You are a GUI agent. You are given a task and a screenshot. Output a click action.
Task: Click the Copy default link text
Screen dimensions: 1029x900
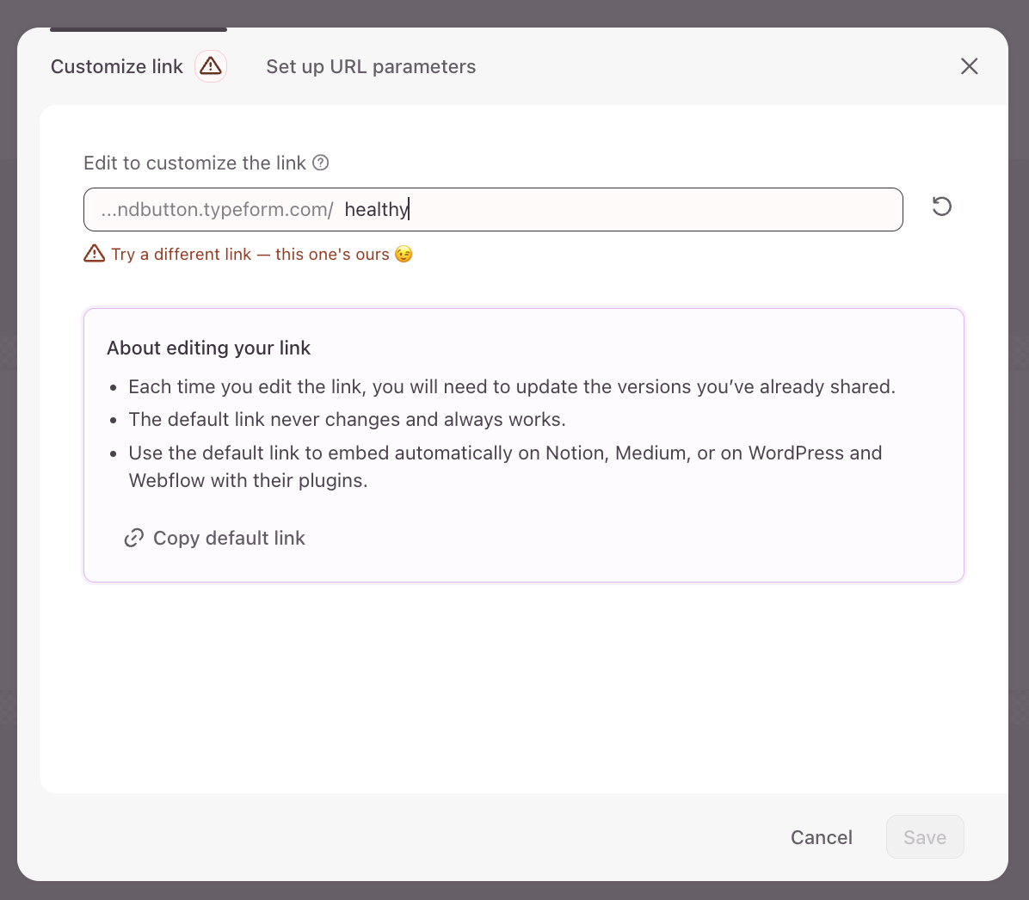click(229, 538)
